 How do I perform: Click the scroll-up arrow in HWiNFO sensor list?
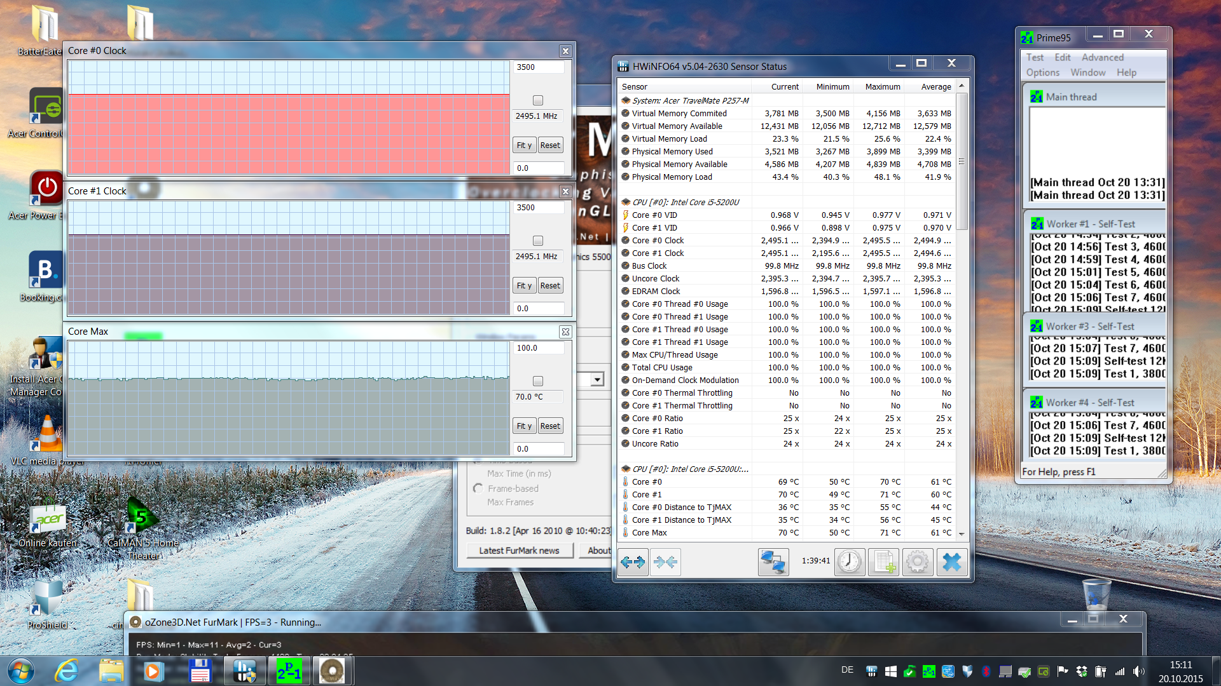962,86
